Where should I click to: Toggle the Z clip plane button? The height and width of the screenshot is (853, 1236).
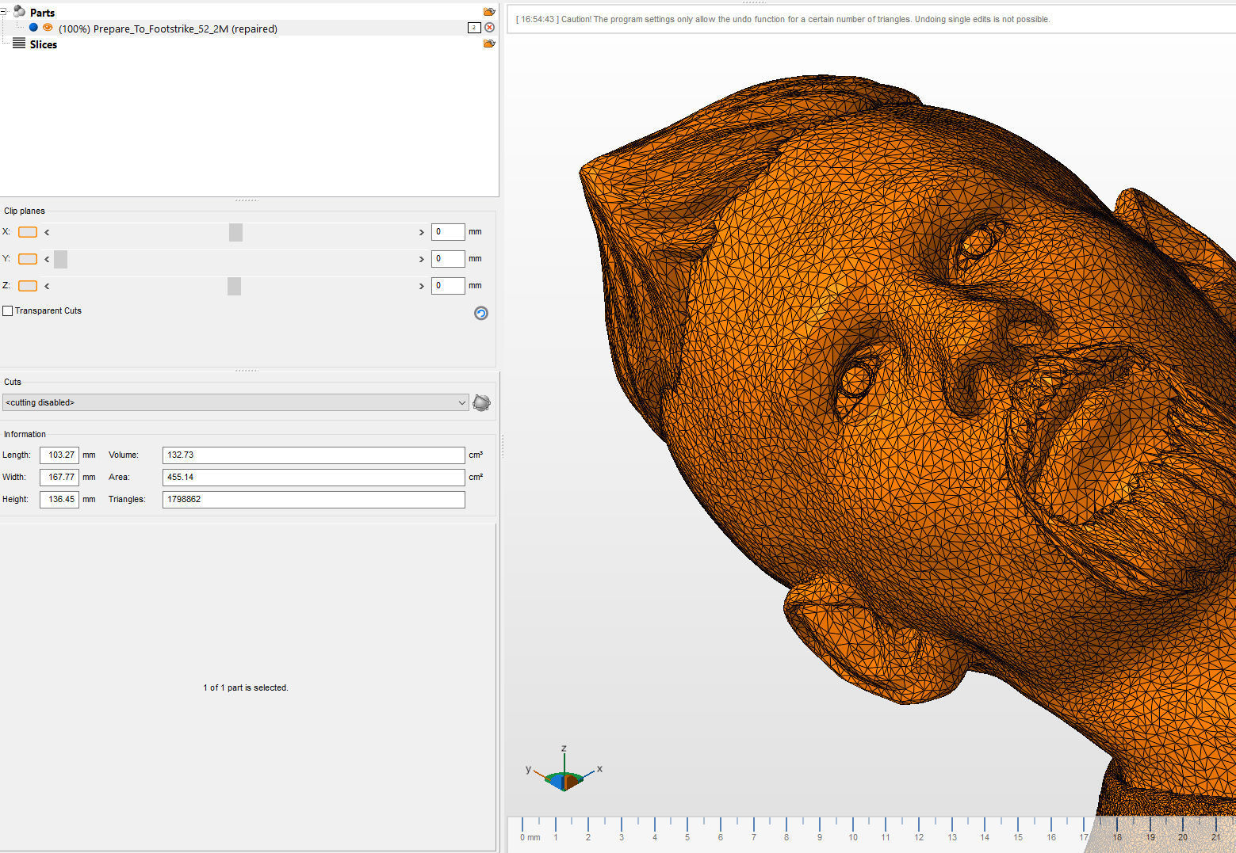28,286
